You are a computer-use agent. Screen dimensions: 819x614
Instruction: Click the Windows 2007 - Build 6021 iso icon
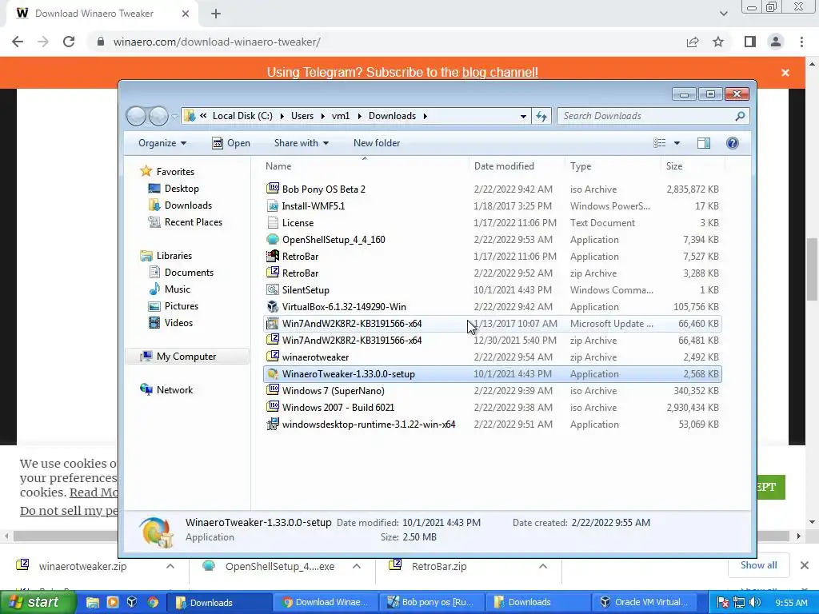click(x=272, y=407)
